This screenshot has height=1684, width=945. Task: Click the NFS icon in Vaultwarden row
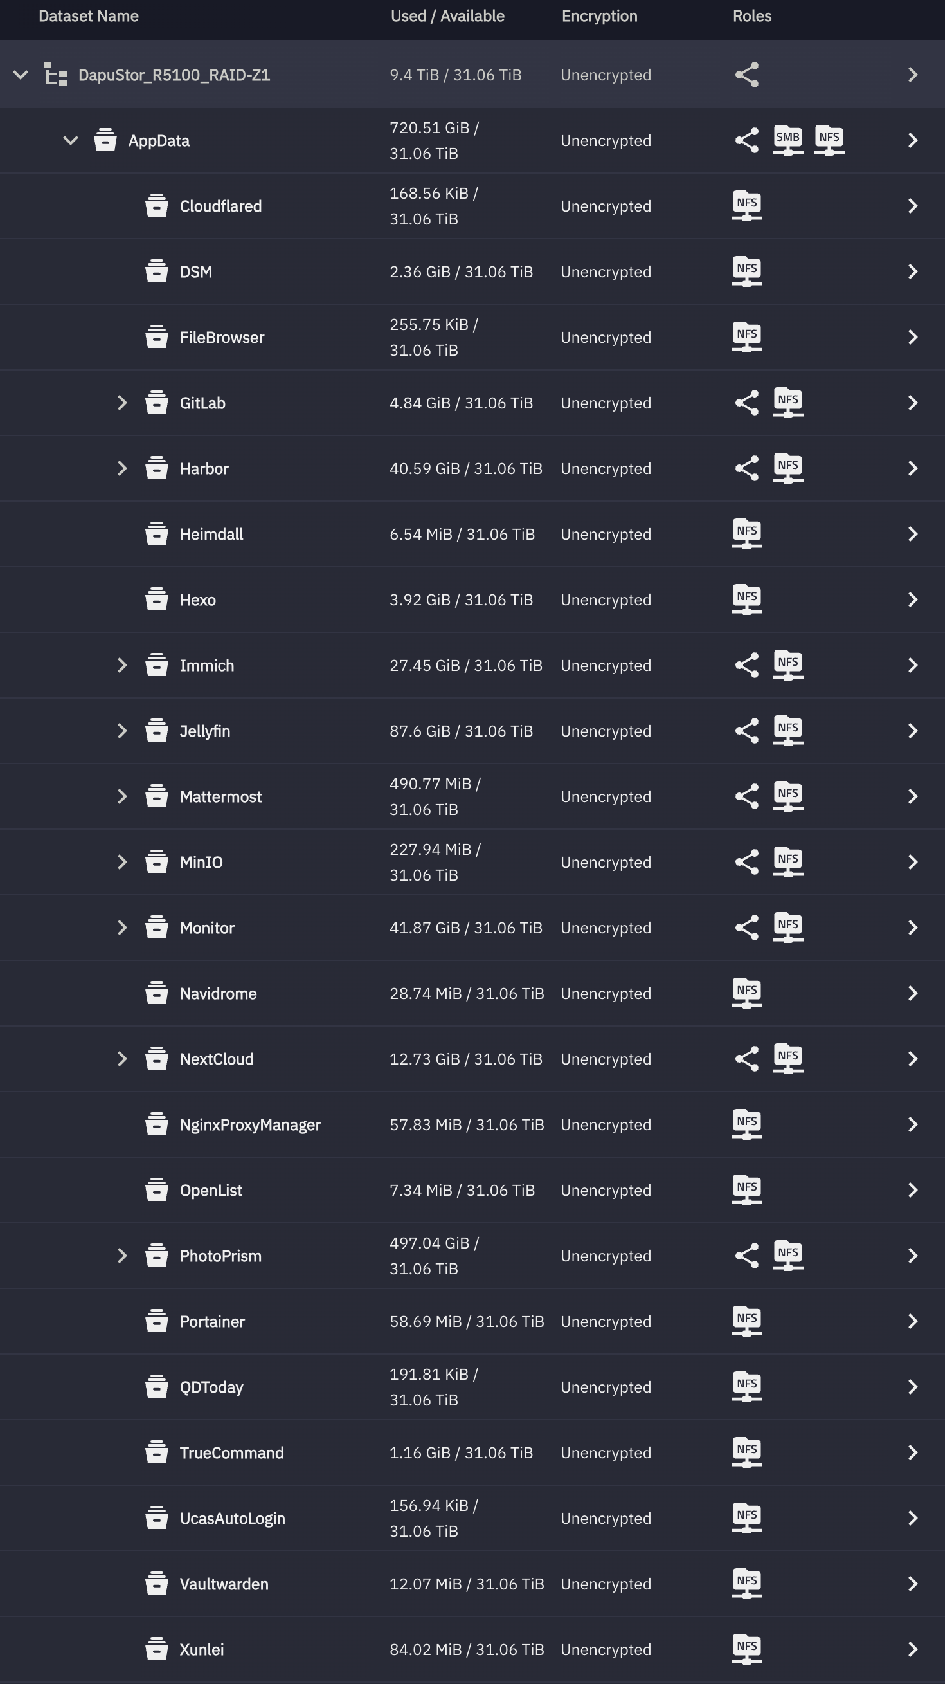746,1583
